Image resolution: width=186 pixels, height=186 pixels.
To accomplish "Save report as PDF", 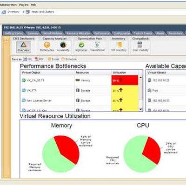I will pyautogui.click(x=39, y=59).
